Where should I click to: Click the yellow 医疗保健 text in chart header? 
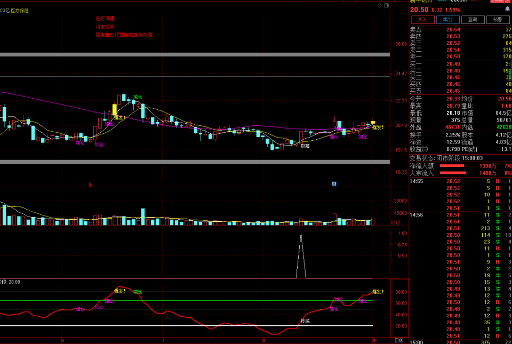(x=20, y=11)
